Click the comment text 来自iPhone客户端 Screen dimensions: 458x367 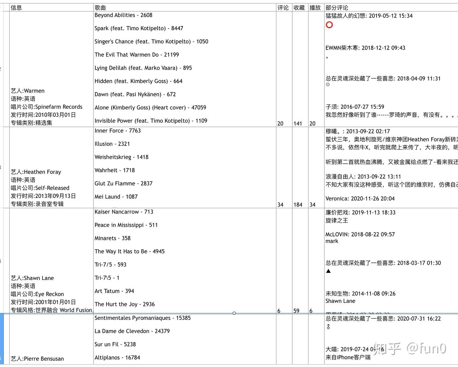pyautogui.click(x=348, y=357)
